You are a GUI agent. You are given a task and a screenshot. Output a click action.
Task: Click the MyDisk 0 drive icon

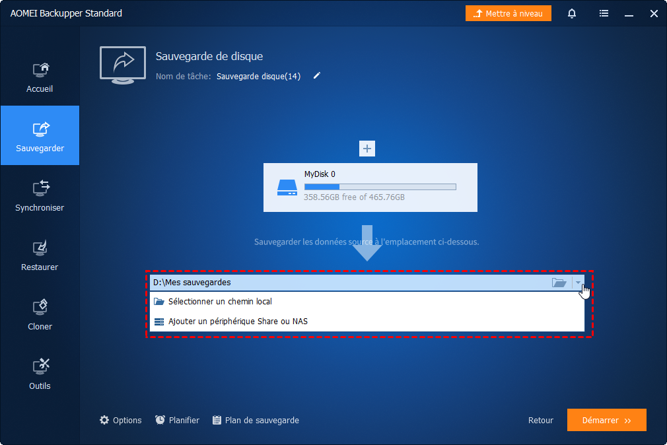click(287, 188)
